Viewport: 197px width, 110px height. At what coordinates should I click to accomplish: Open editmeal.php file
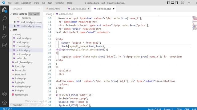pyautogui.click(x=23, y=54)
